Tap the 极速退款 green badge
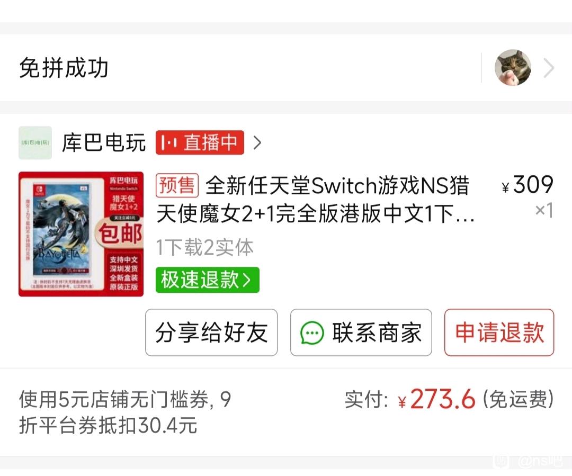Screen dimensions: 572x476 207,280
